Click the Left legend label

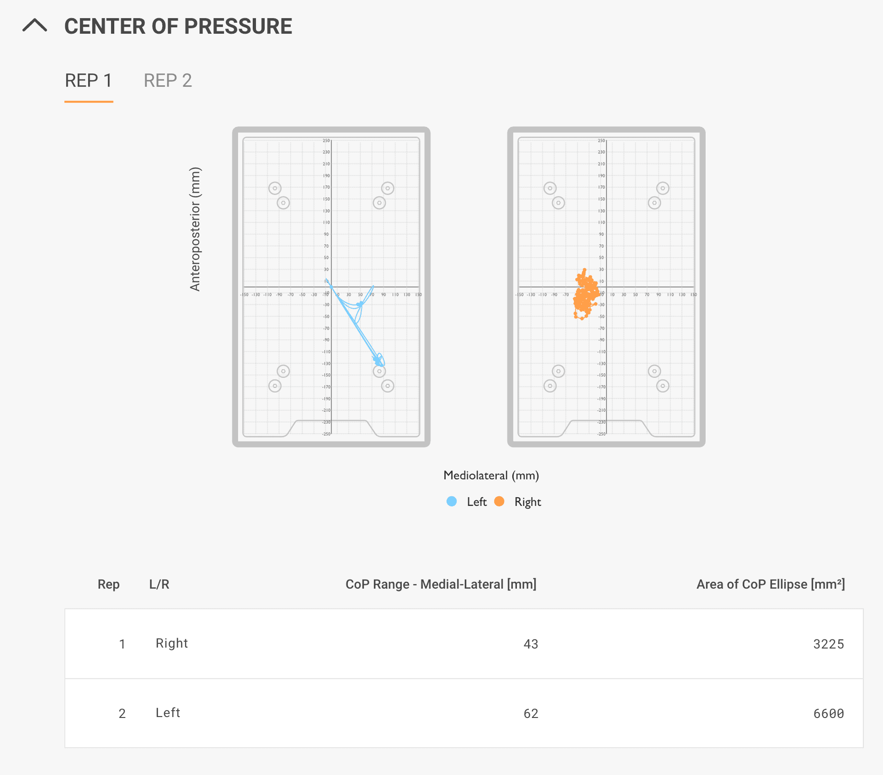[x=476, y=502]
